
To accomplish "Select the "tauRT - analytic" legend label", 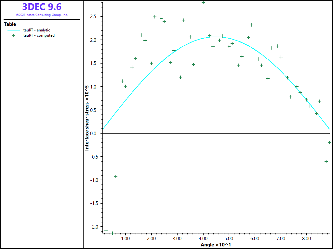I will (36, 30).
